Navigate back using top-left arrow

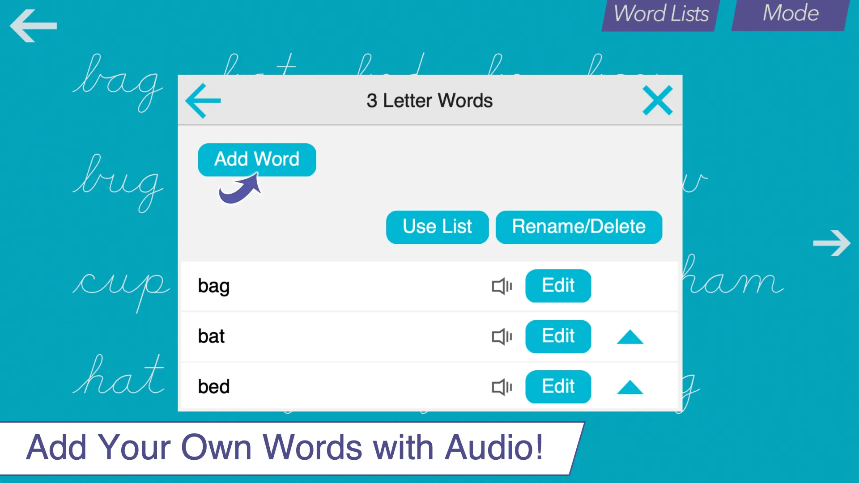[32, 24]
